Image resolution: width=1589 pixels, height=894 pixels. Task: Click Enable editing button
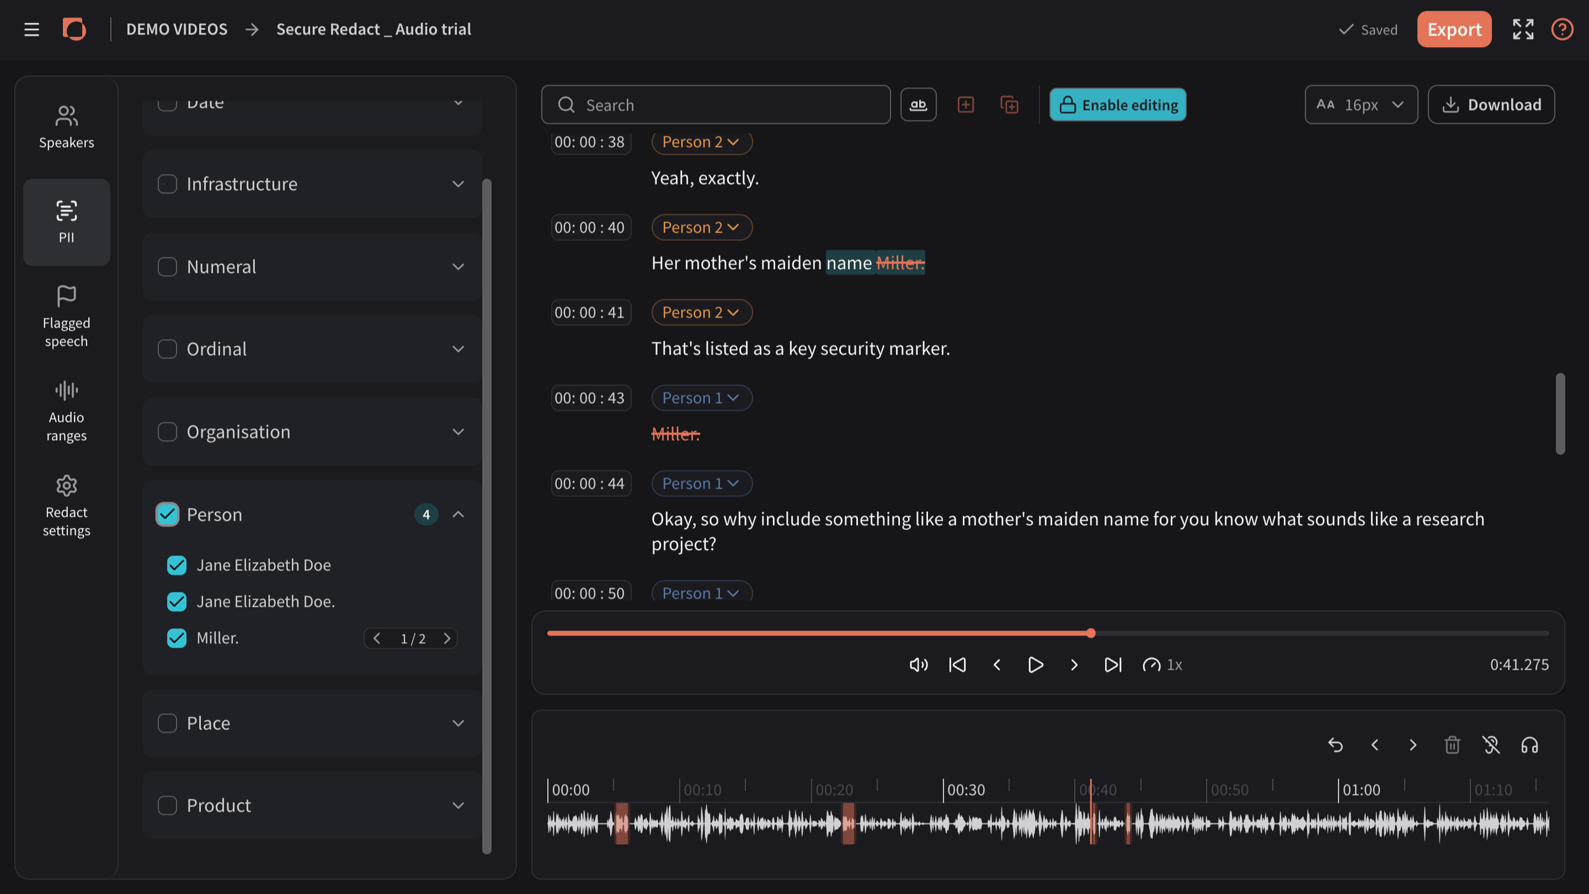coord(1117,105)
